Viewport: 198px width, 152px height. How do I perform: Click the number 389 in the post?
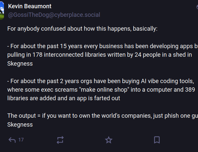[187, 90]
